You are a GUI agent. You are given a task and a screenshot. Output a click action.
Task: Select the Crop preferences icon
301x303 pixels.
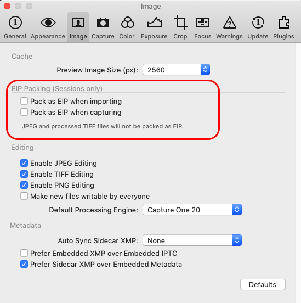[x=180, y=23]
